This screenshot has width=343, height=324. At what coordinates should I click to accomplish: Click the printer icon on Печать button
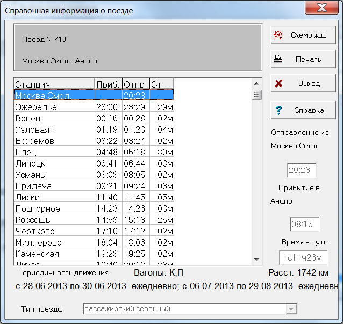pyautogui.click(x=278, y=60)
